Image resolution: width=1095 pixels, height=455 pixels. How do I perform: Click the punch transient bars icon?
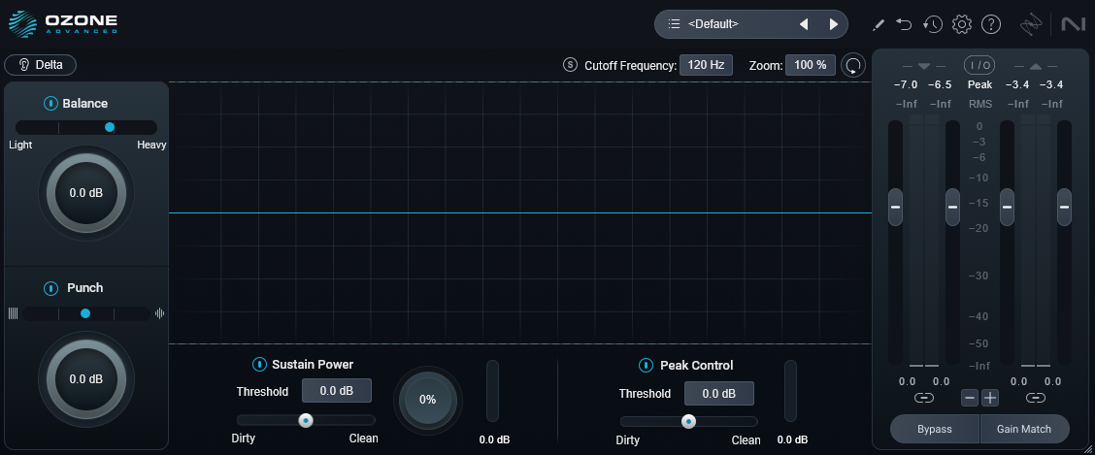coord(13,313)
